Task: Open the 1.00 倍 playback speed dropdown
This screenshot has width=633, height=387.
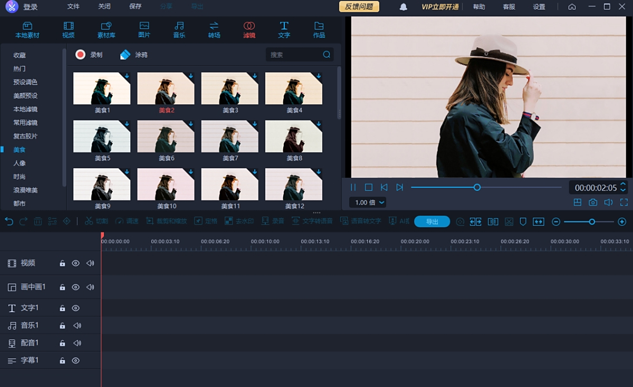Action: [x=368, y=202]
